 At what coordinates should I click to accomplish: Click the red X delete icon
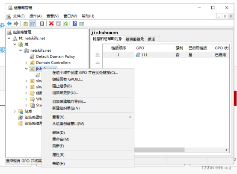(x=51, y=24)
